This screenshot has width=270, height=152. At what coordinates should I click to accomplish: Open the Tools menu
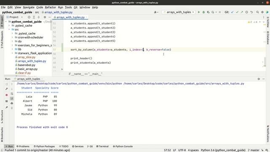coord(68,7)
